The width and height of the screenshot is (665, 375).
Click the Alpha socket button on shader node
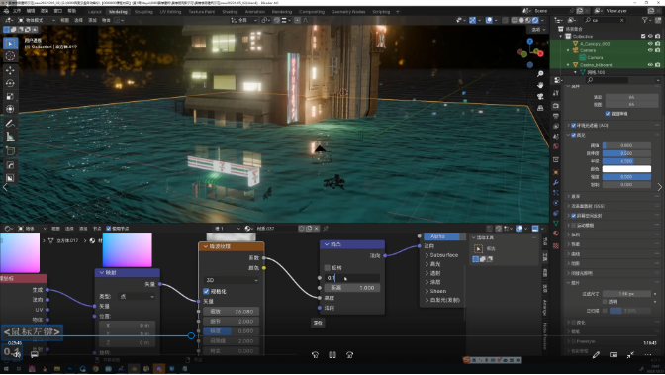click(441, 236)
